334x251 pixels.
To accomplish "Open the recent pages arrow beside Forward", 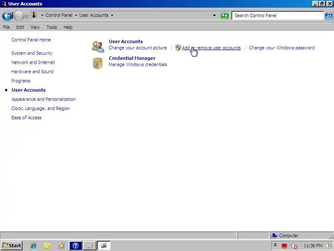I will 26,16.
